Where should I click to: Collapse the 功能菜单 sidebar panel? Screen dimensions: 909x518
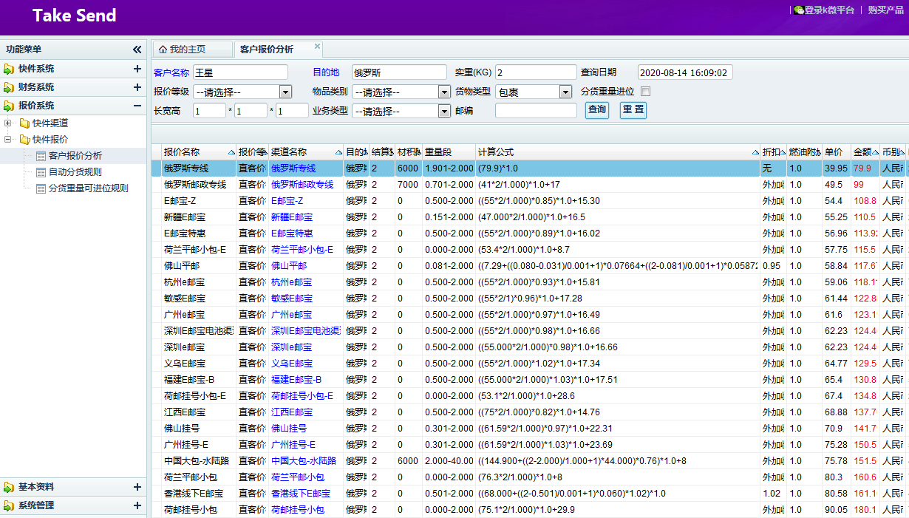pos(137,49)
